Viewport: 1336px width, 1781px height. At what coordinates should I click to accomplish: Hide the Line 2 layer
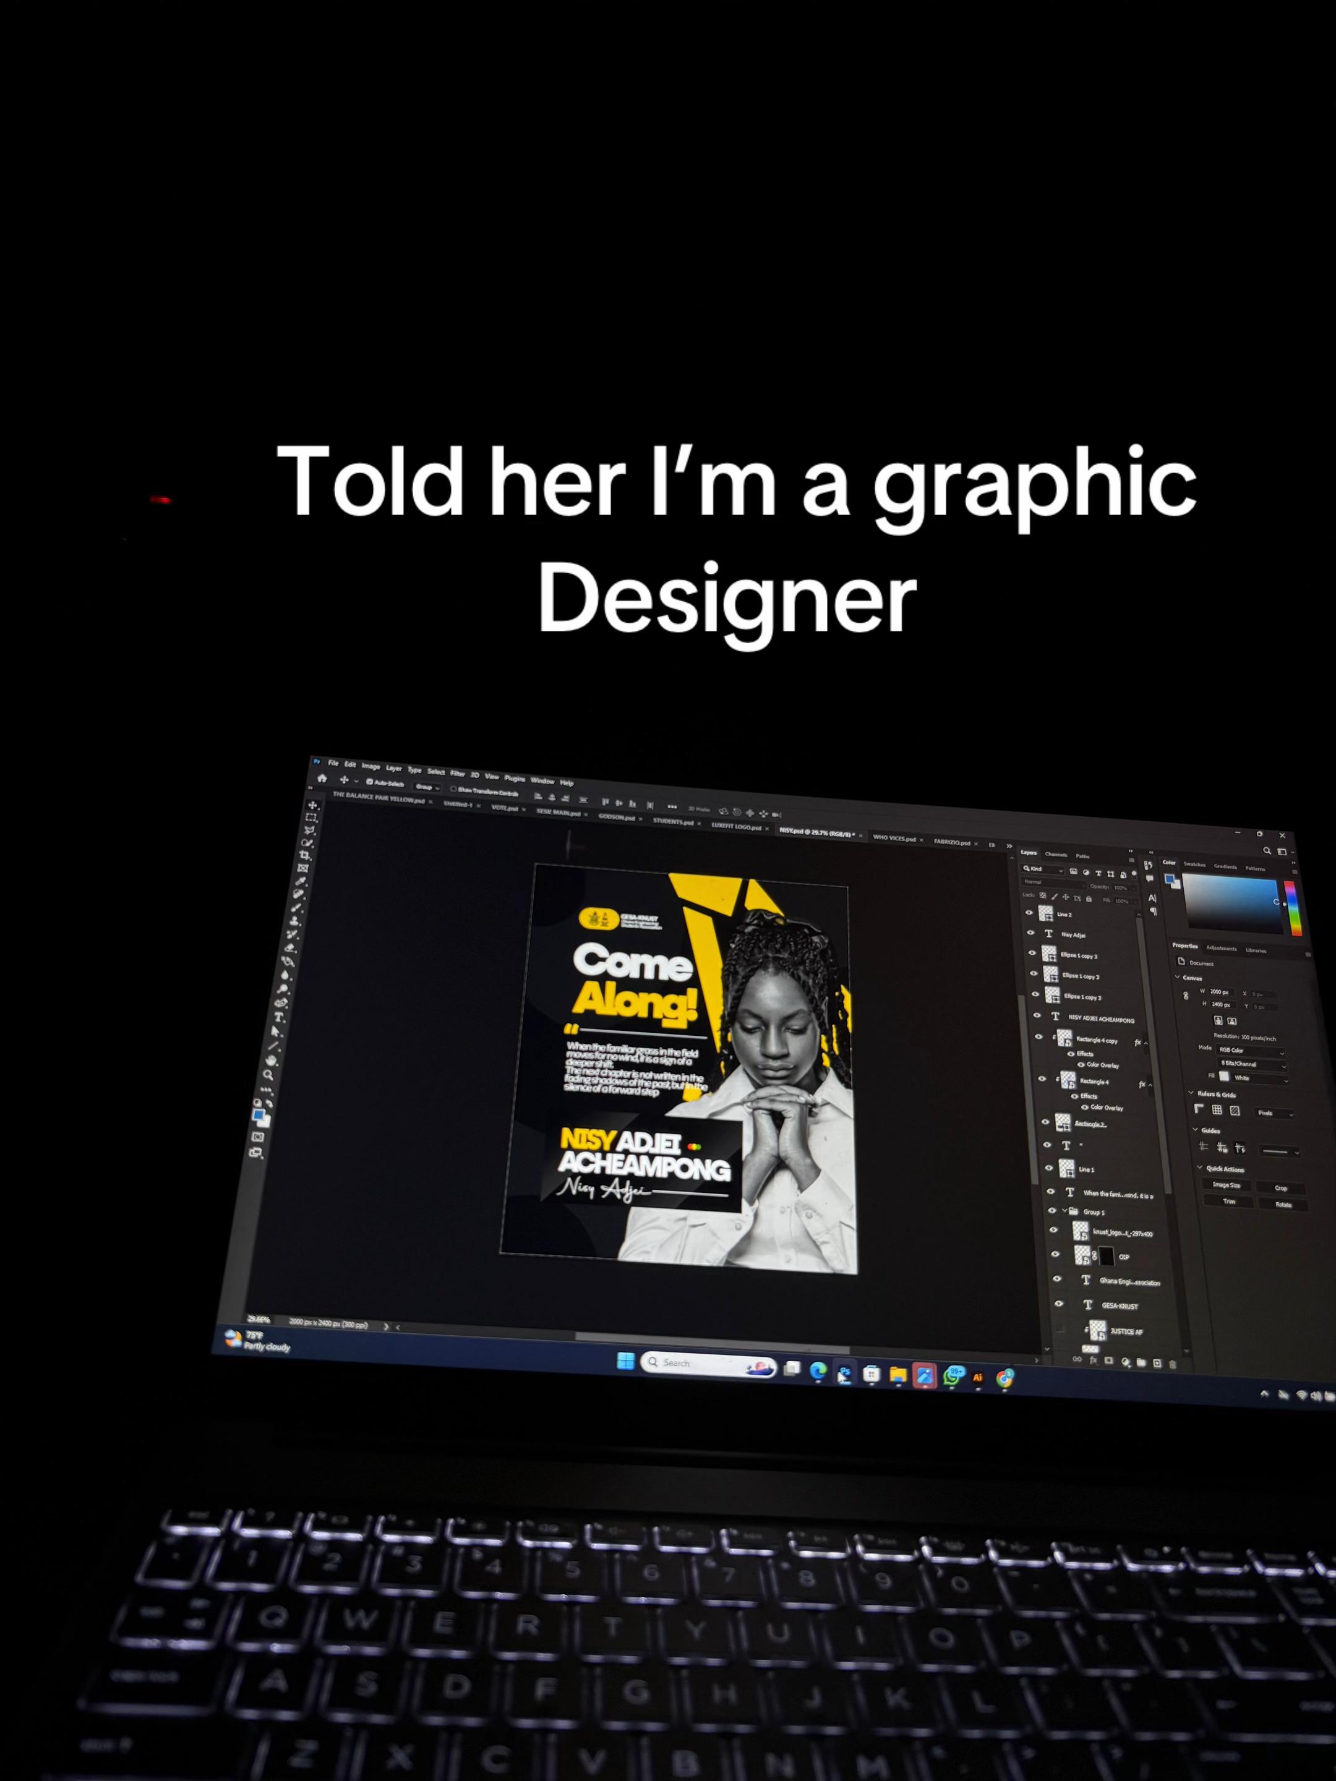pos(1029,912)
